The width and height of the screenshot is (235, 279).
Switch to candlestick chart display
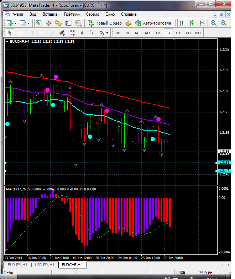[x=192, y=23]
